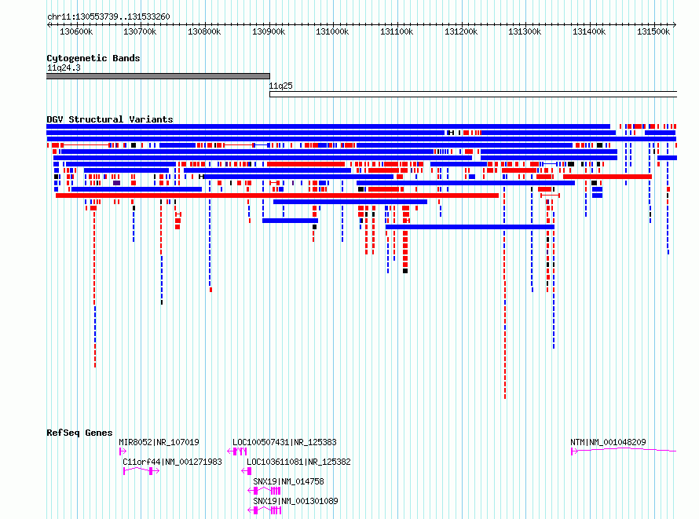
Task: Select the NTM gene model line
Action: click(x=624, y=451)
